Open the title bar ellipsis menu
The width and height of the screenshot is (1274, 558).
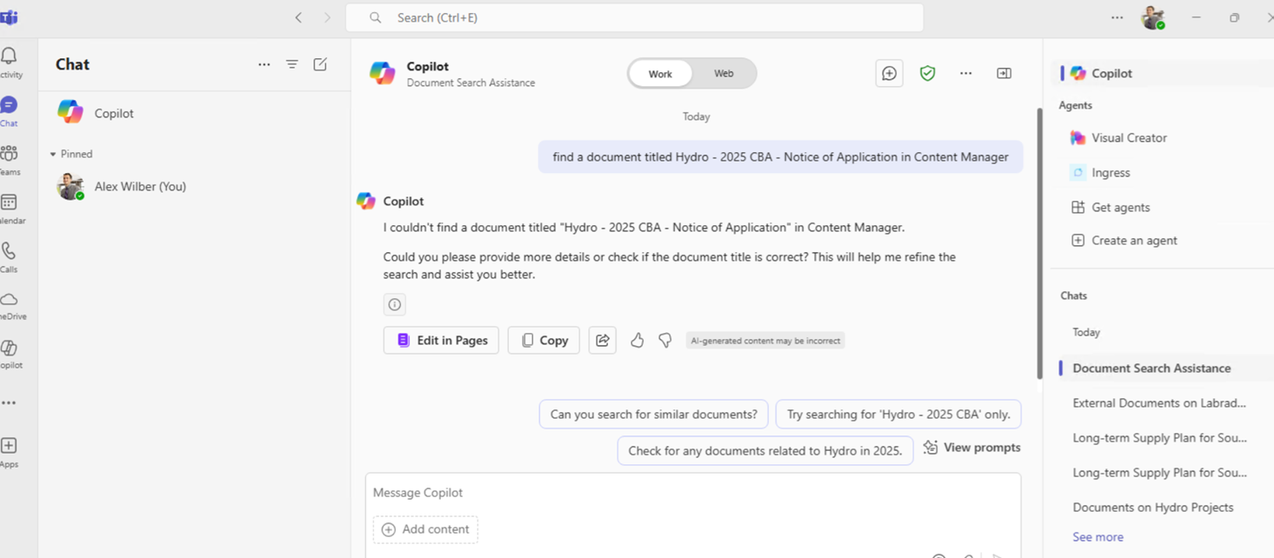point(1117,17)
